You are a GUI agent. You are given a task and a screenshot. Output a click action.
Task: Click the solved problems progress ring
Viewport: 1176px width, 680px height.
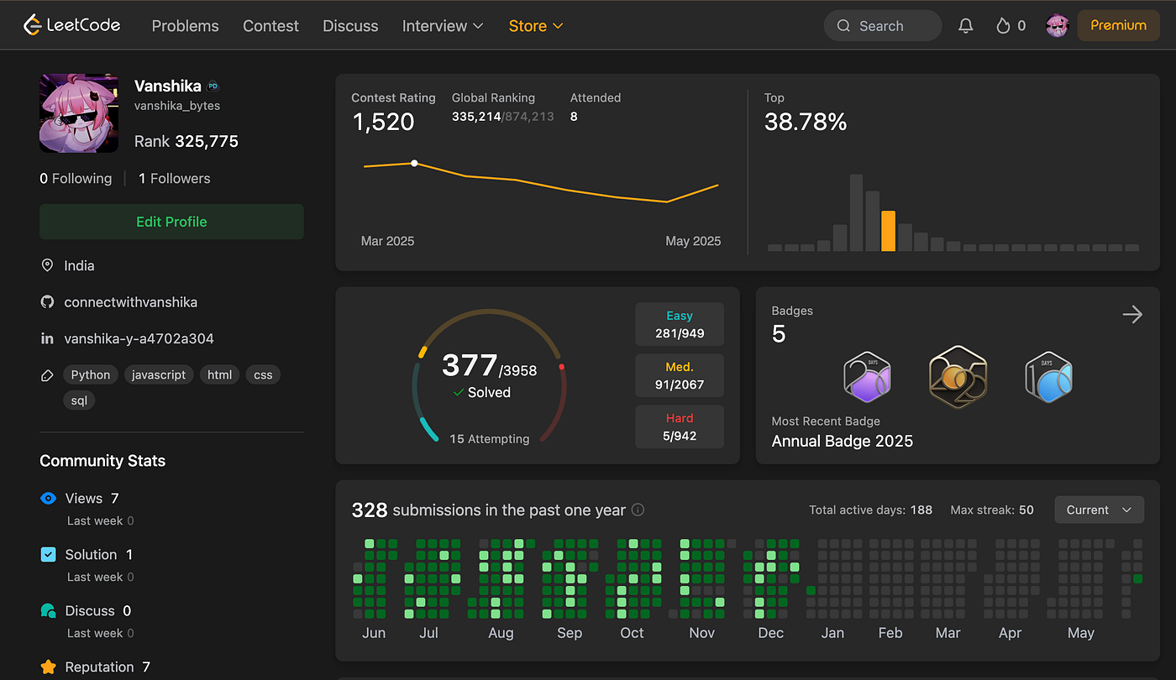[x=489, y=375]
